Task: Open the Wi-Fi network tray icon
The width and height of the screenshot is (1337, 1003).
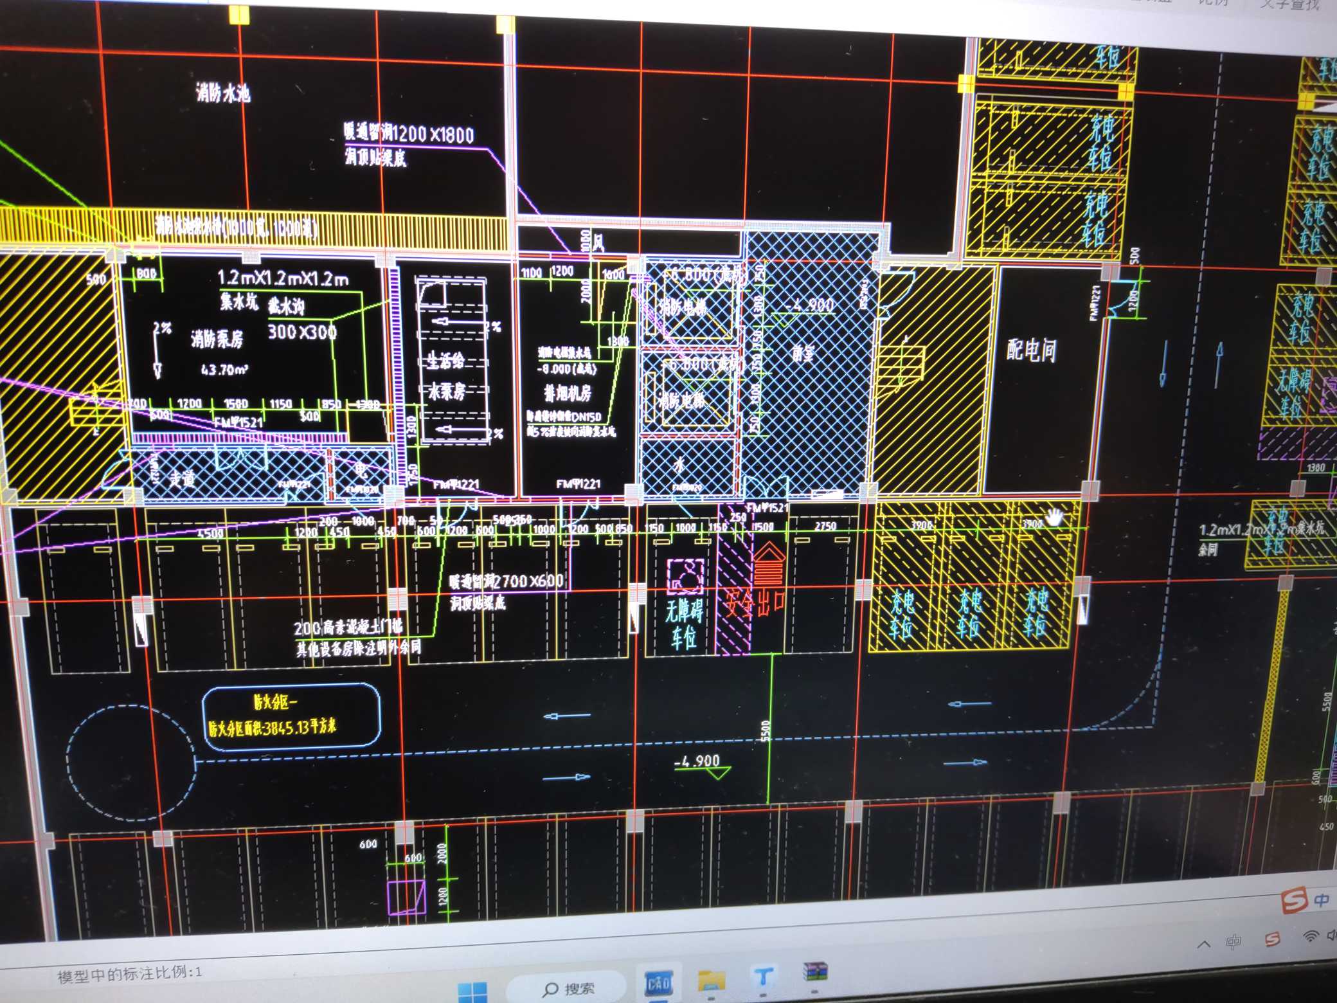Action: [x=1309, y=935]
